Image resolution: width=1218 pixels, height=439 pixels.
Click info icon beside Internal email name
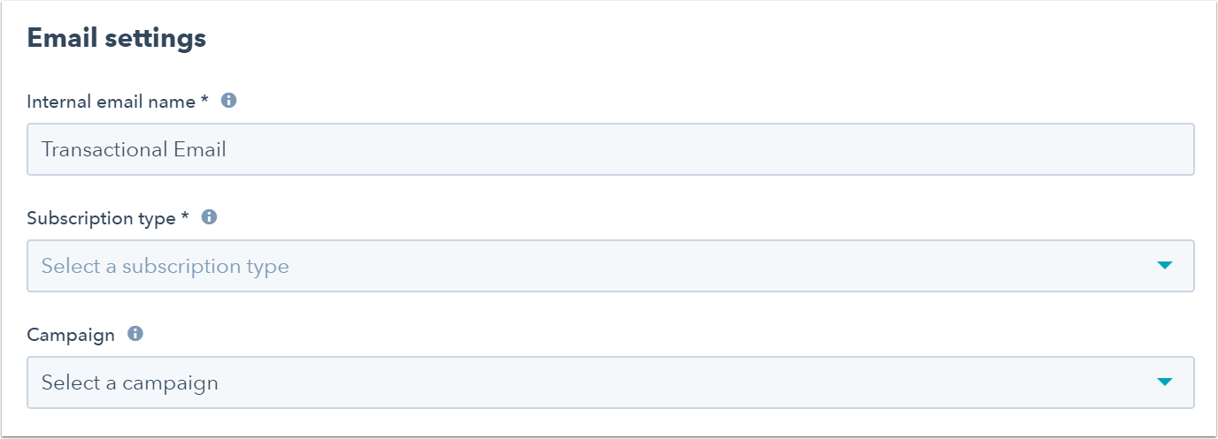228,101
